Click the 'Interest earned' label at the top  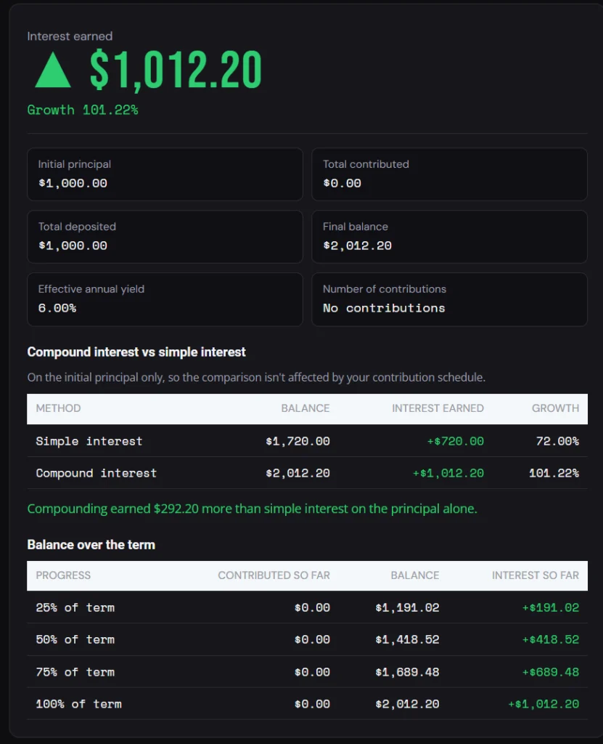pyautogui.click(x=70, y=36)
